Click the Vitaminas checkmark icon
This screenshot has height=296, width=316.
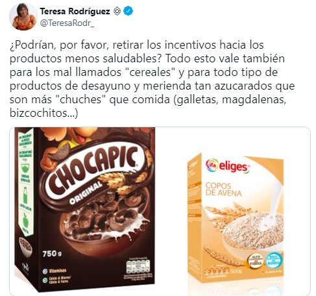[45, 271]
